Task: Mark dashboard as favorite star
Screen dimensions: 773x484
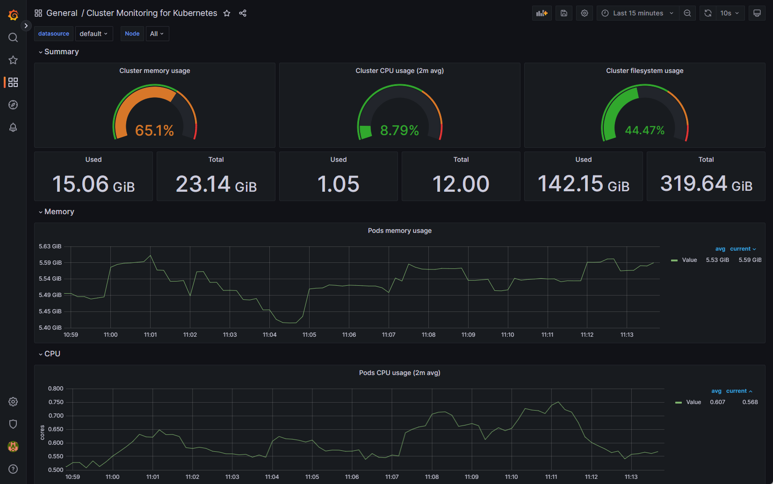Action: click(227, 13)
